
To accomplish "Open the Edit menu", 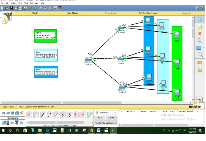I will [7, 3].
